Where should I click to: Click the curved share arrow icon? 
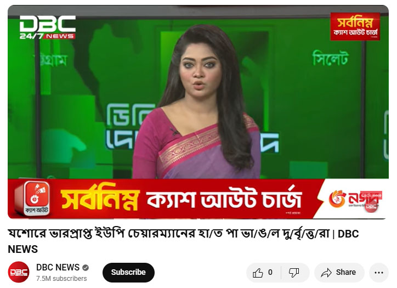point(326,273)
